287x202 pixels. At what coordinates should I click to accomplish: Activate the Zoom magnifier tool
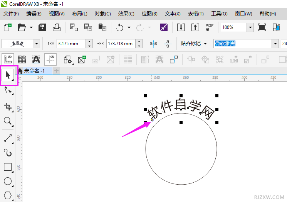[8, 121]
